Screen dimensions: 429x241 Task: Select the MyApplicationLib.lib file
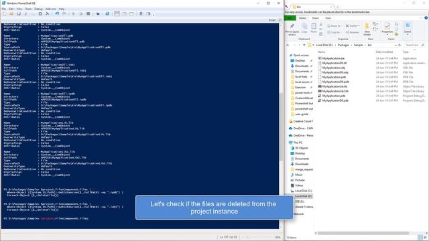335,86
